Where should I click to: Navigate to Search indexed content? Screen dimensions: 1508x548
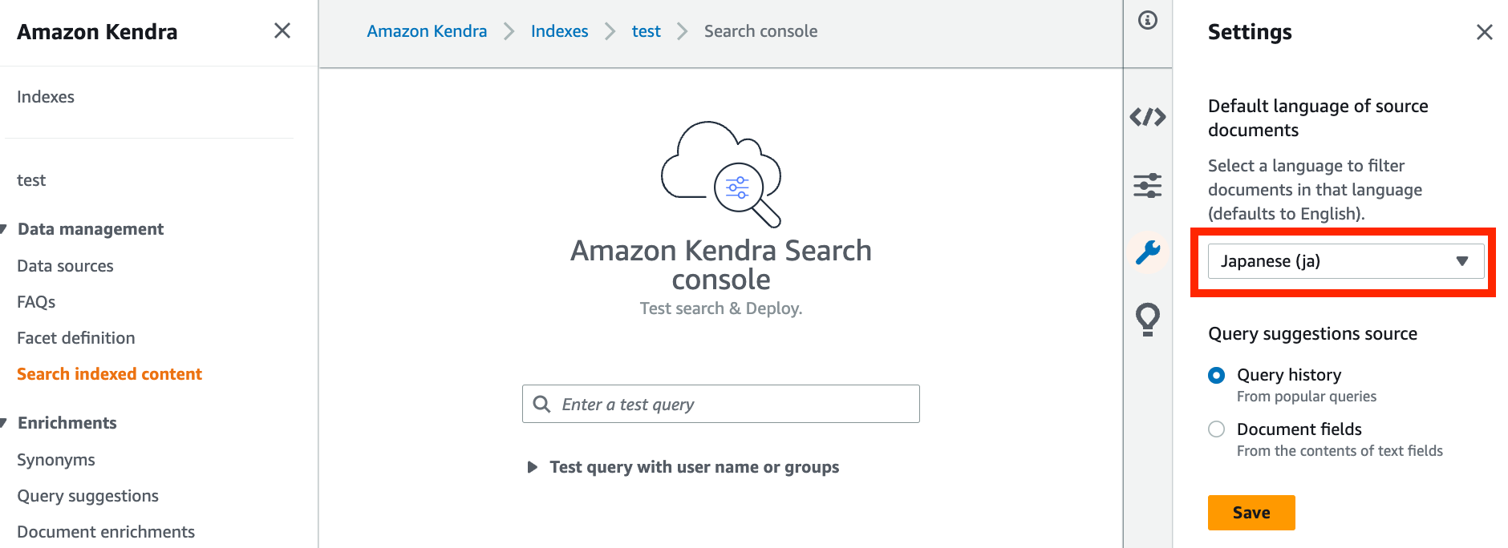pos(109,373)
